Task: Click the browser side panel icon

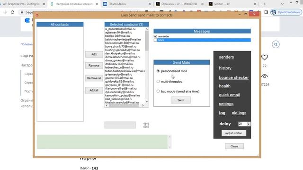Action: (x=266, y=12)
